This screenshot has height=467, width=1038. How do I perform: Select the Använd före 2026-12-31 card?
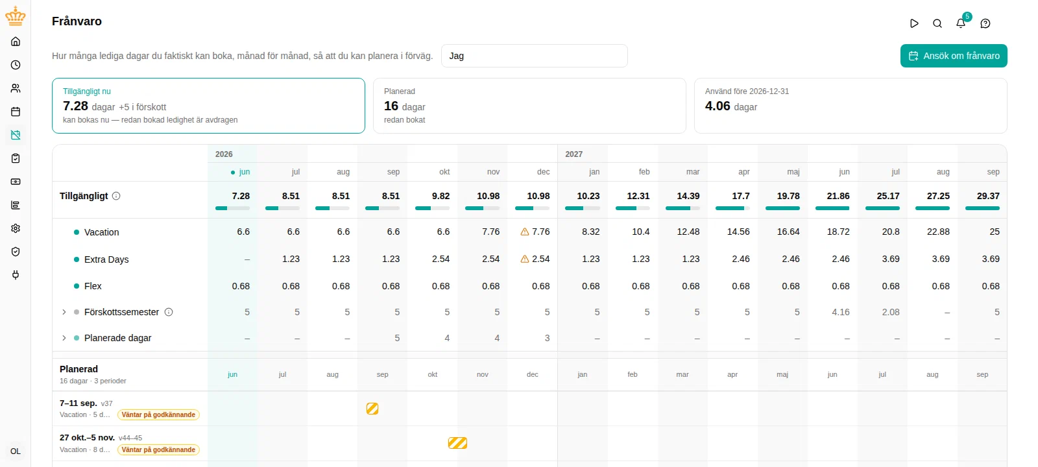[x=851, y=106]
